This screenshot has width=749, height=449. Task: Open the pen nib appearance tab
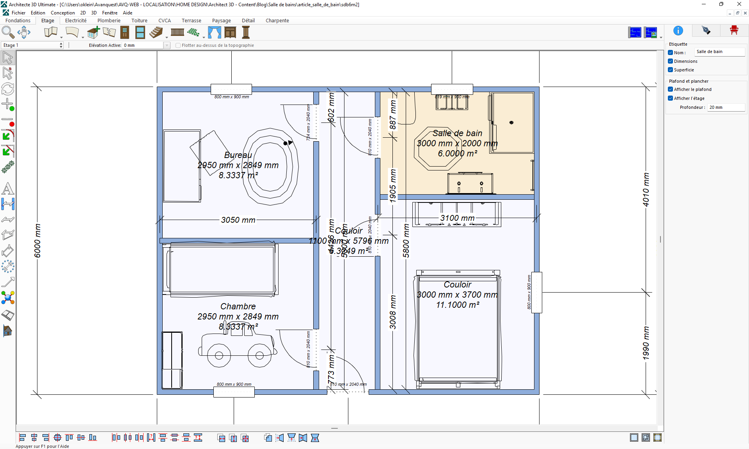point(706,30)
